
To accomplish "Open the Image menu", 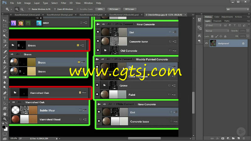I will [27, 3].
